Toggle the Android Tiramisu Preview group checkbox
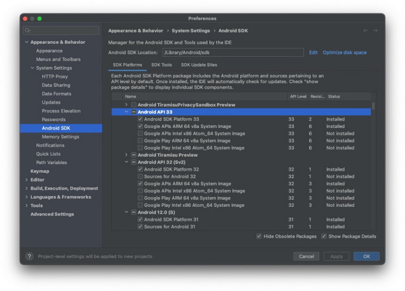Screen dimensions: 405x291 [x=133, y=155]
